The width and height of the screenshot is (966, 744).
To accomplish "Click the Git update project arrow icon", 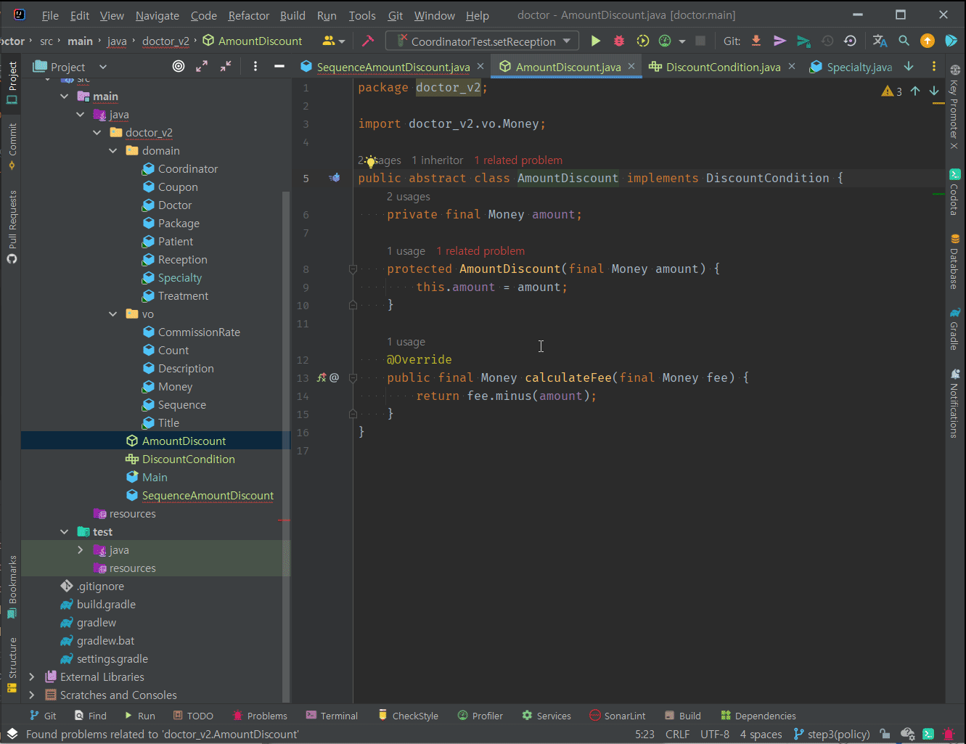I will pyautogui.click(x=756, y=41).
